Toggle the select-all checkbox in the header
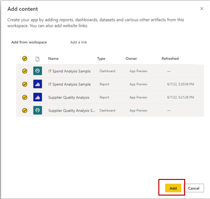This screenshot has height=199, width=210. [x=25, y=59]
